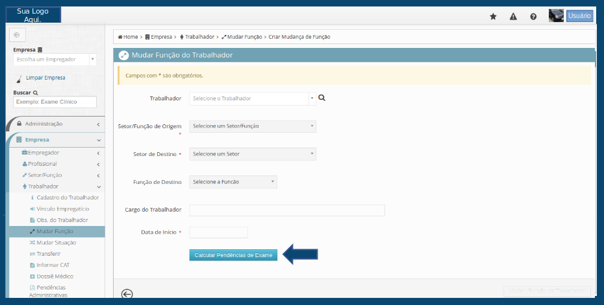Screen dimensions: 604x305
Task: Open the alerts warning triangle icon
Action: (x=513, y=17)
